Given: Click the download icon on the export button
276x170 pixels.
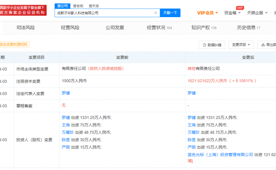Looking at the screenshot, I should [263, 45].
